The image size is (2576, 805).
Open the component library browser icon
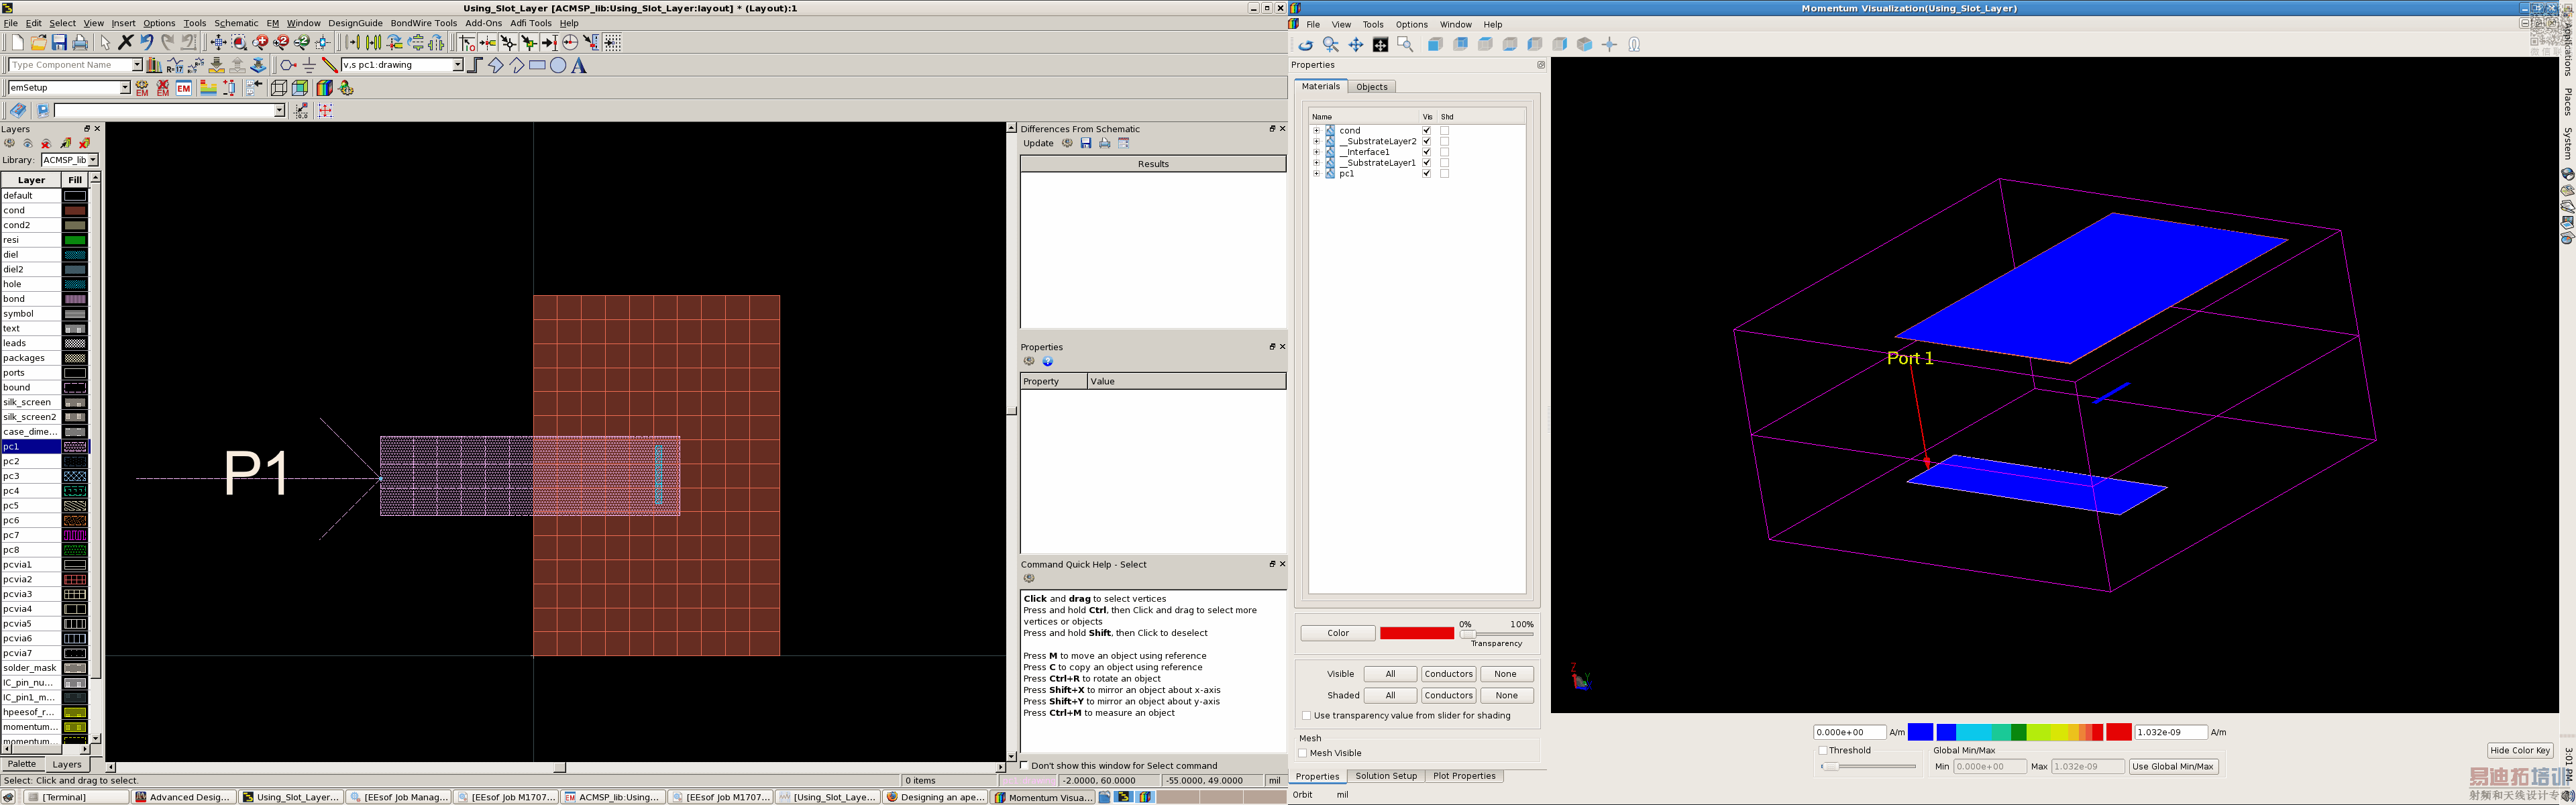[x=154, y=65]
